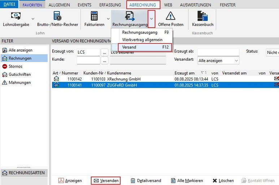
Task: Open the Versandart combo box
Action: click(218, 61)
